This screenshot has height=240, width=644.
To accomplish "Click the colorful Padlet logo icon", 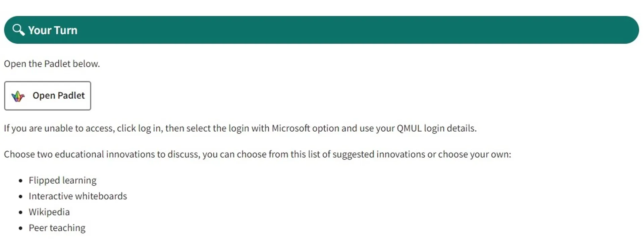I will coord(18,96).
